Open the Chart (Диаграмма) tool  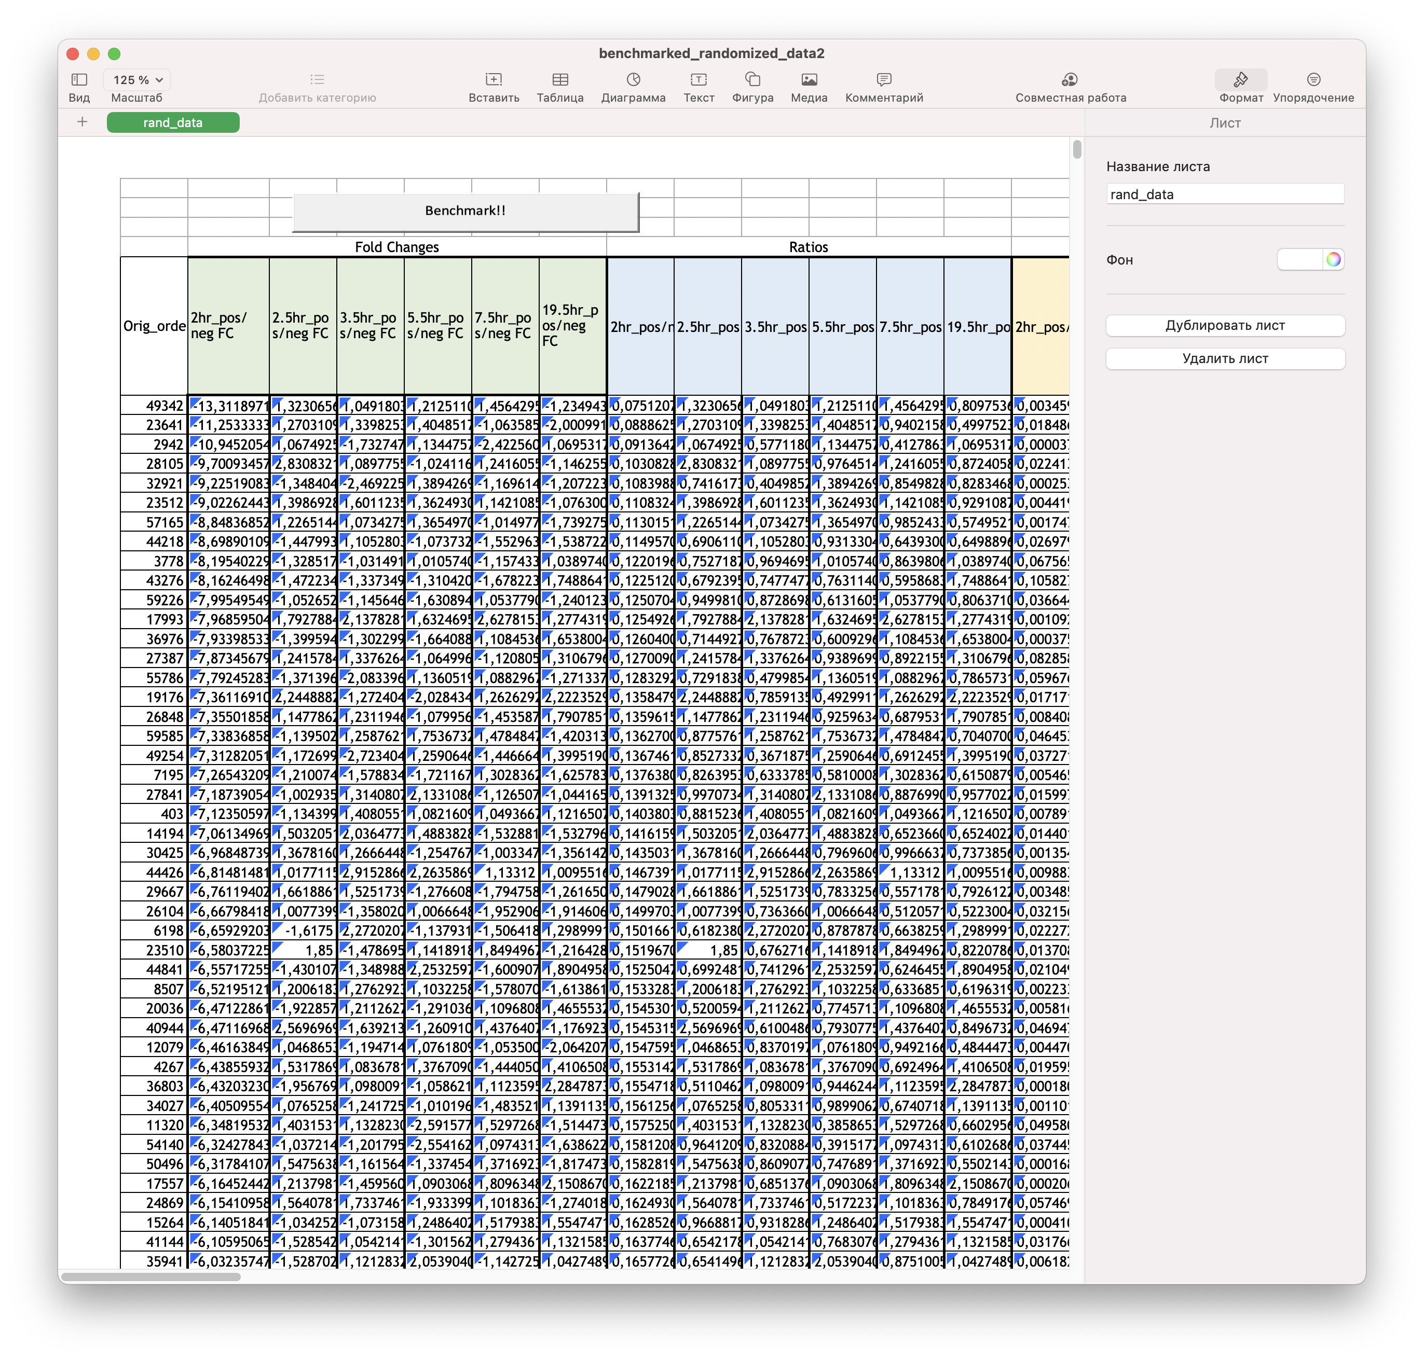[633, 80]
